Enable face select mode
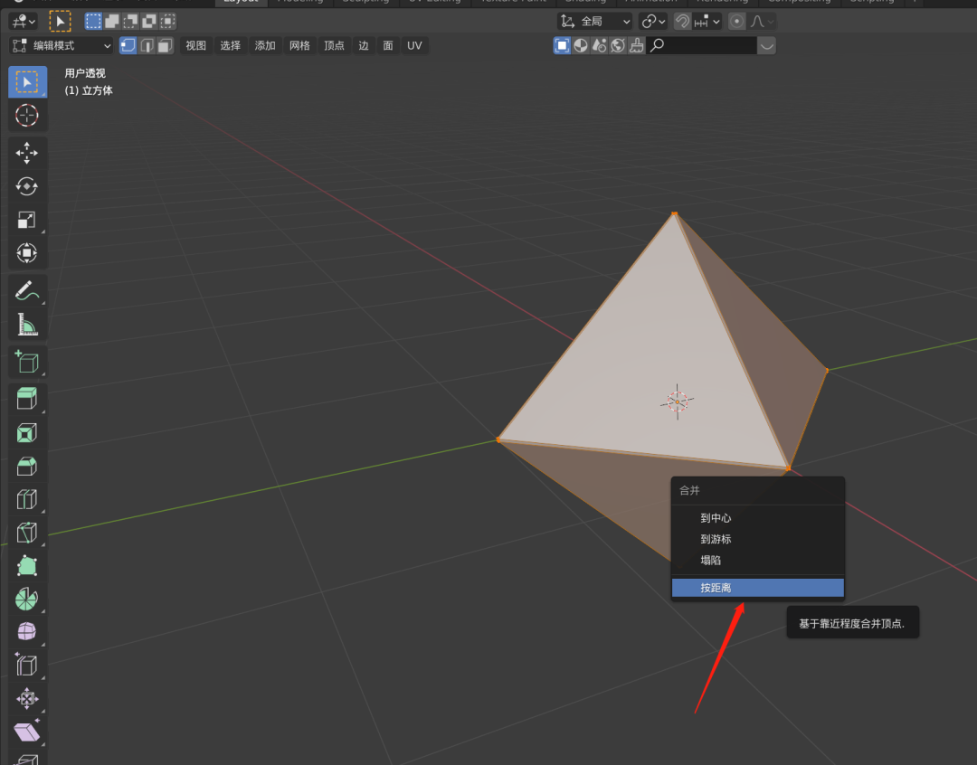The image size is (977, 765). [165, 45]
